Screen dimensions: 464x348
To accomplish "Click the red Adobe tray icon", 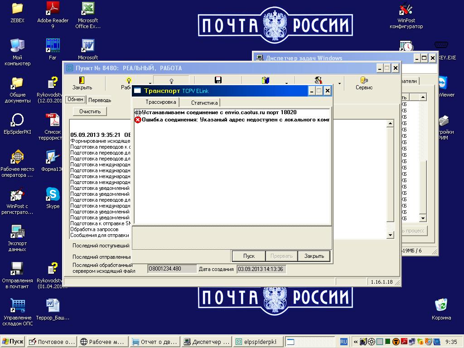I will (404, 342).
